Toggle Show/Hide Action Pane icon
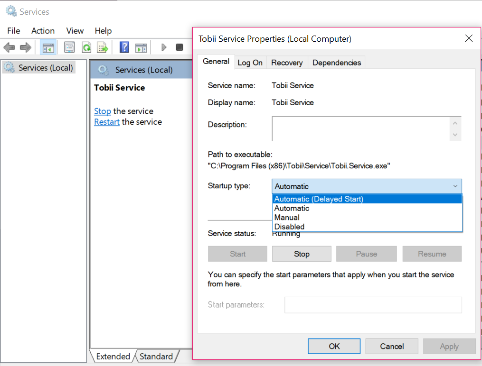 pyautogui.click(x=141, y=47)
